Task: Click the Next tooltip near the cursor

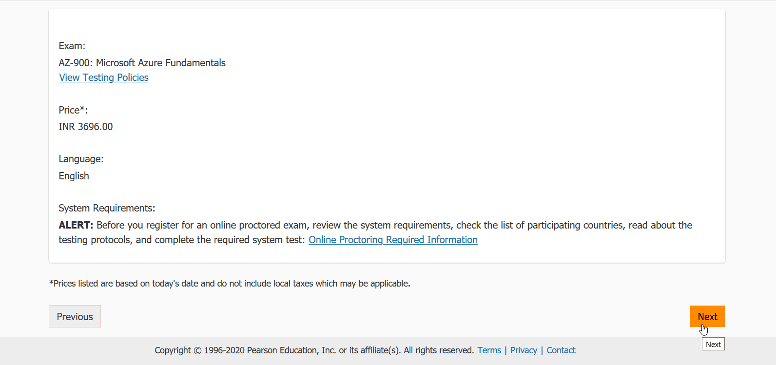Action: click(713, 344)
